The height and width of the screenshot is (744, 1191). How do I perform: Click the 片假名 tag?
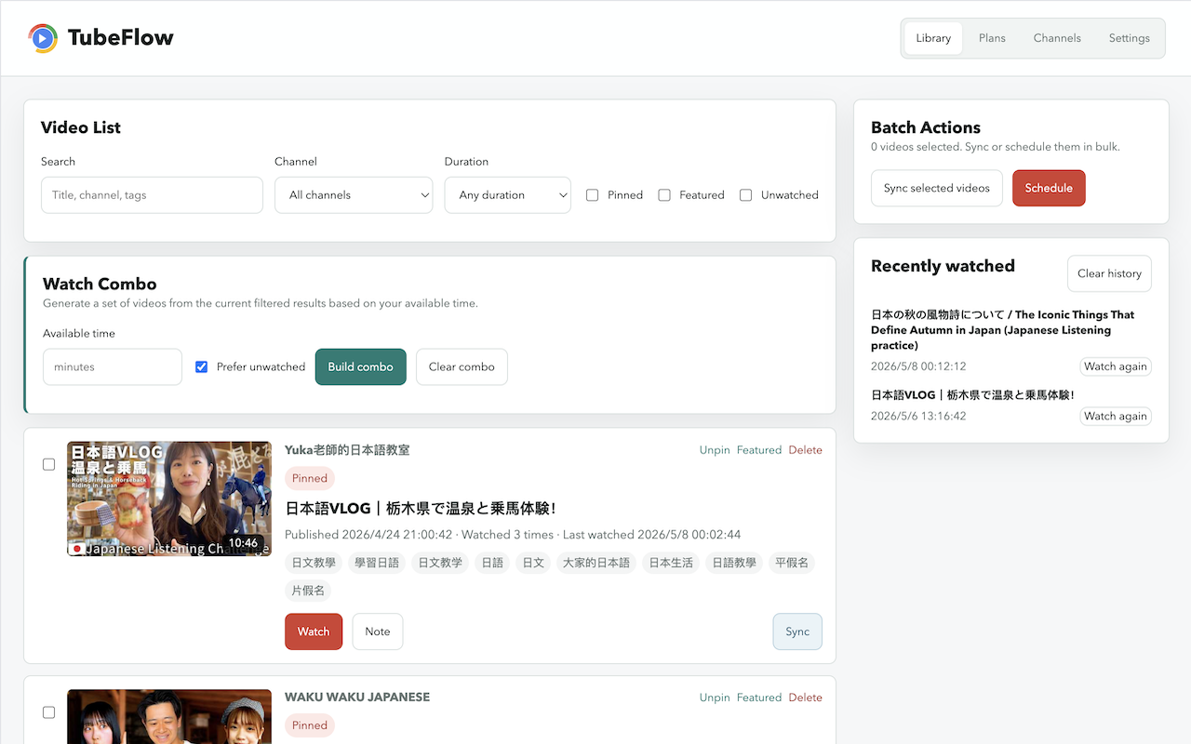coord(308,591)
